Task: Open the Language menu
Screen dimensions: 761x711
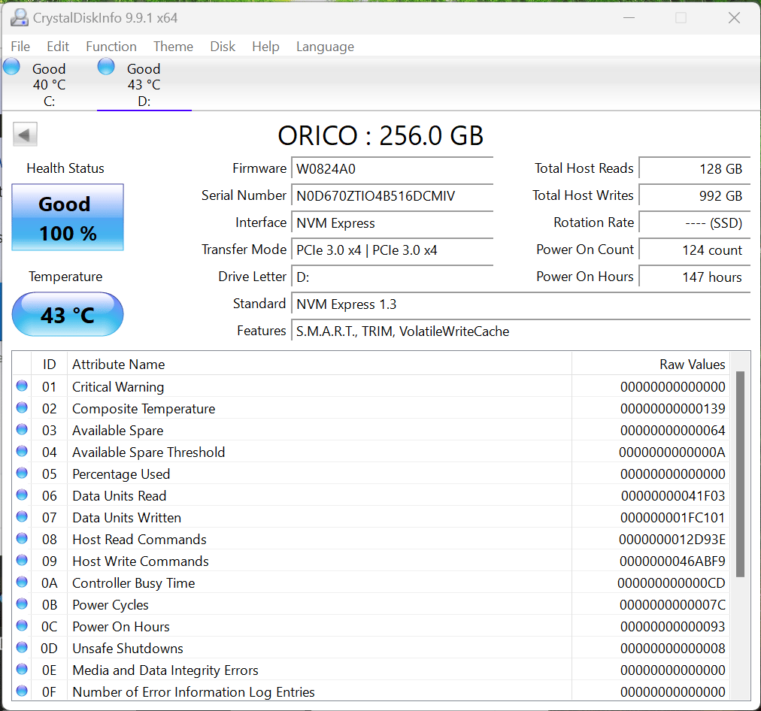Action: pos(325,47)
